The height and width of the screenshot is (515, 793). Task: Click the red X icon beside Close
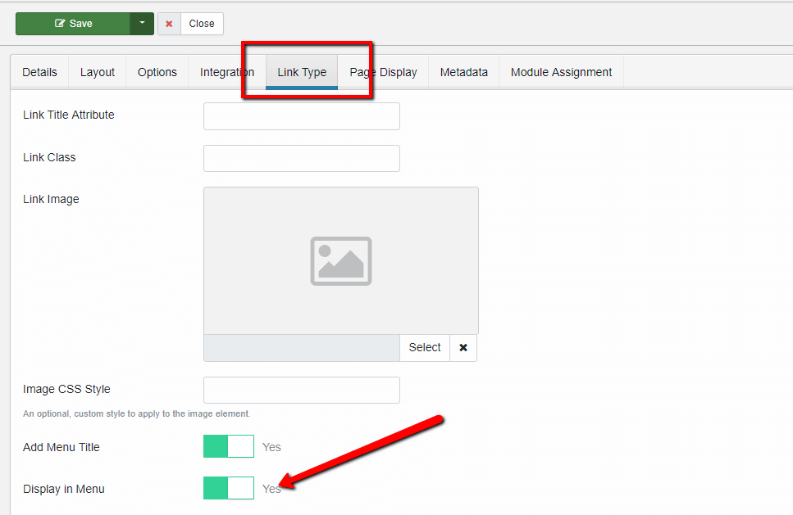(169, 24)
